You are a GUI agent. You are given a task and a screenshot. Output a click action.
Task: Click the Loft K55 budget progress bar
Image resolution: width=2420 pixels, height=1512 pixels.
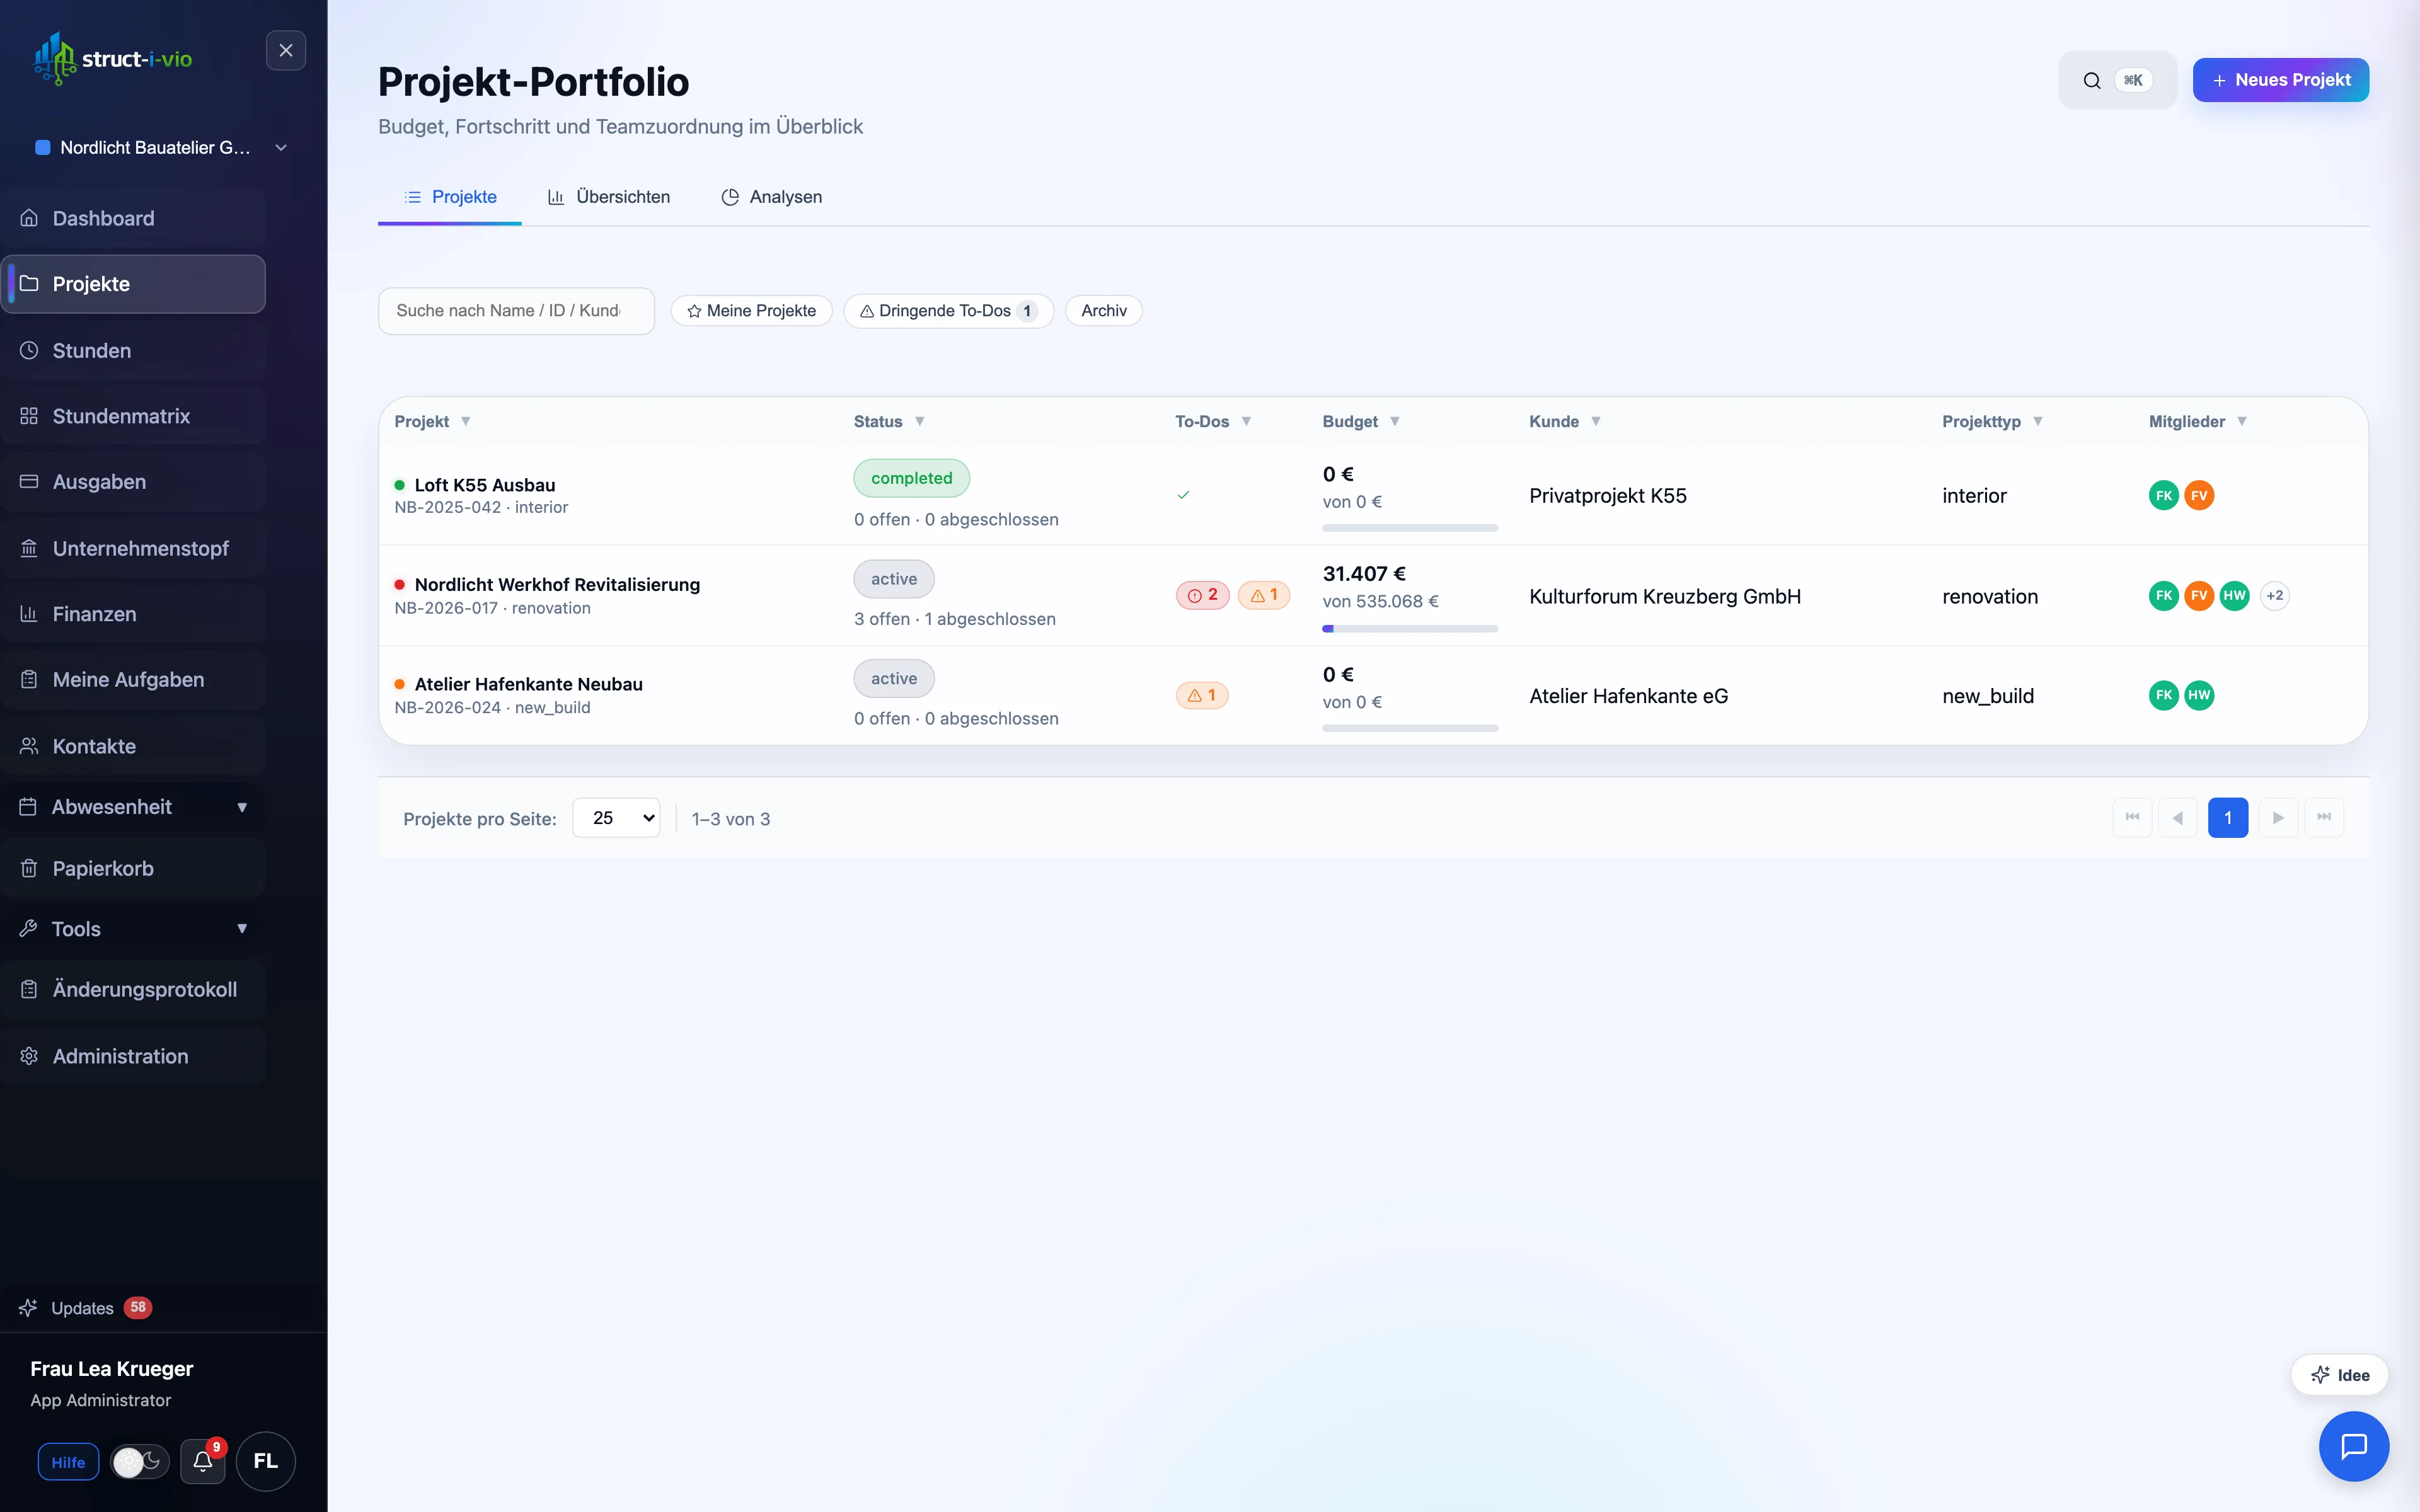point(1410,528)
